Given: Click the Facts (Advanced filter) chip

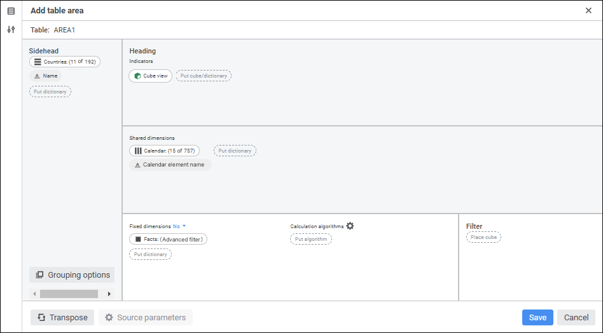Looking at the screenshot, I should (168, 239).
